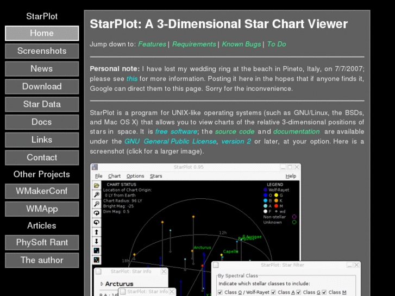Image resolution: width=395 pixels, height=296 pixels.
Task: Open the GNU General Public License link
Action: (x=170, y=141)
